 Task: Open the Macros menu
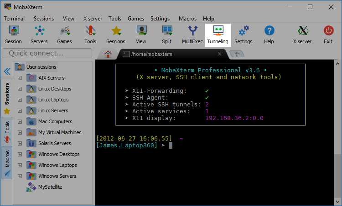[188, 19]
